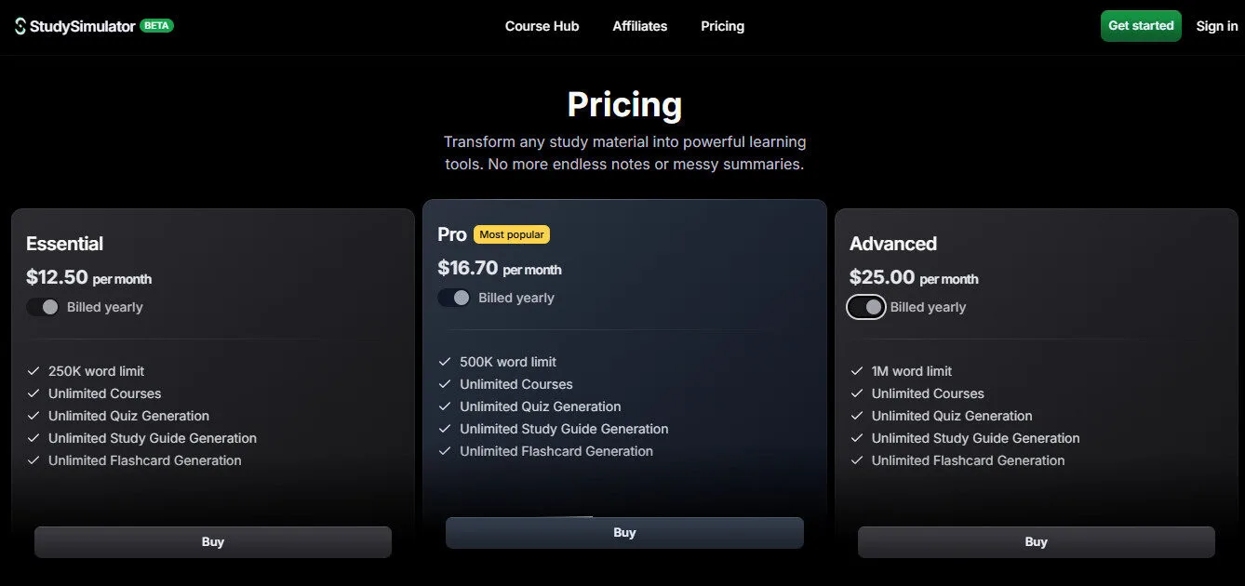This screenshot has width=1245, height=586.
Task: Select Pricing in the navigation bar
Action: pyautogui.click(x=722, y=26)
